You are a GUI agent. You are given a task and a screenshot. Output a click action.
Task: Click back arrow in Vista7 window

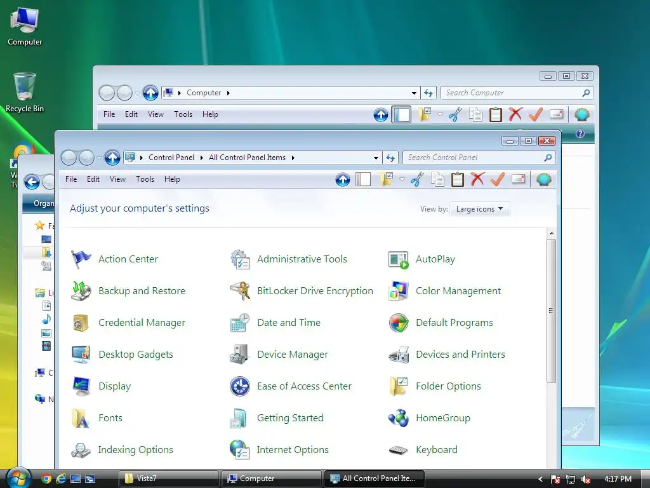32,182
